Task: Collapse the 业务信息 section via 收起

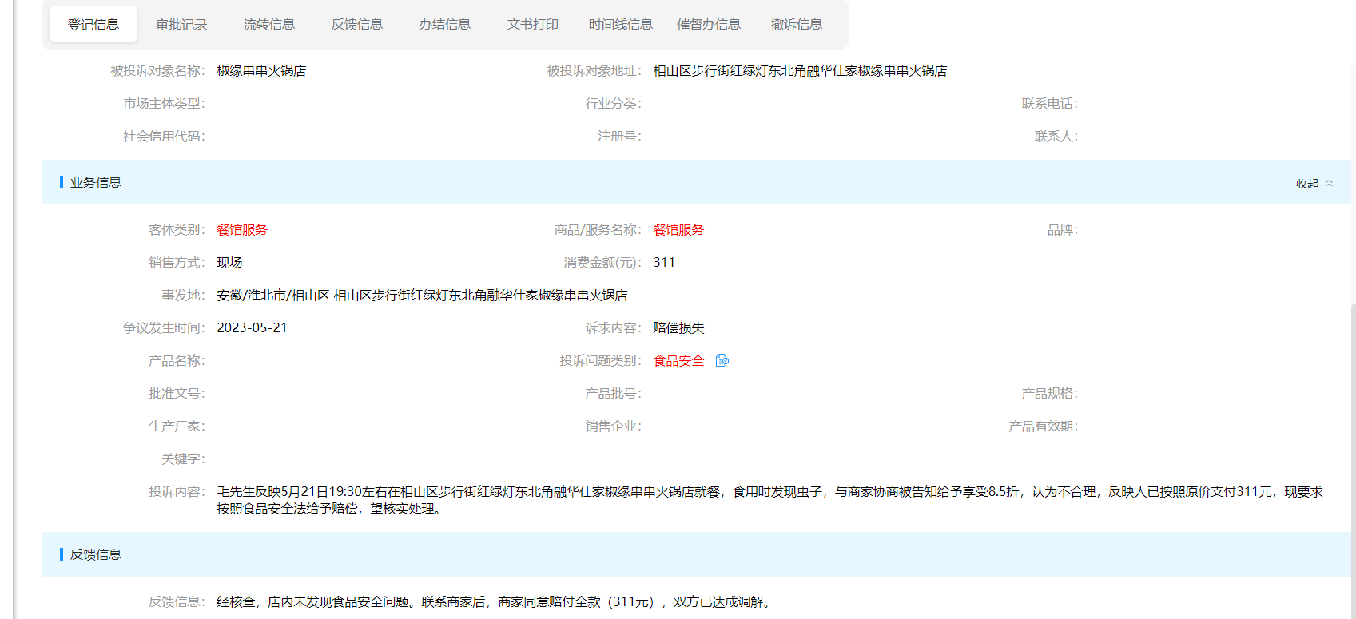Action: tap(1307, 184)
